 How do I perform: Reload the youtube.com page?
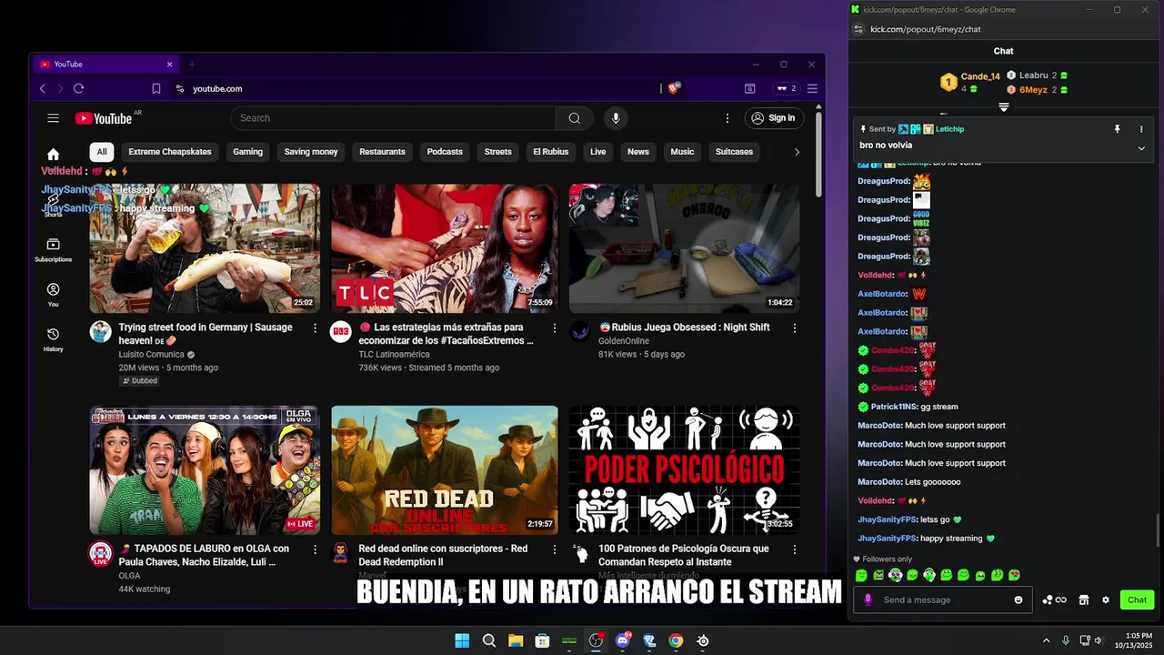pyautogui.click(x=79, y=88)
